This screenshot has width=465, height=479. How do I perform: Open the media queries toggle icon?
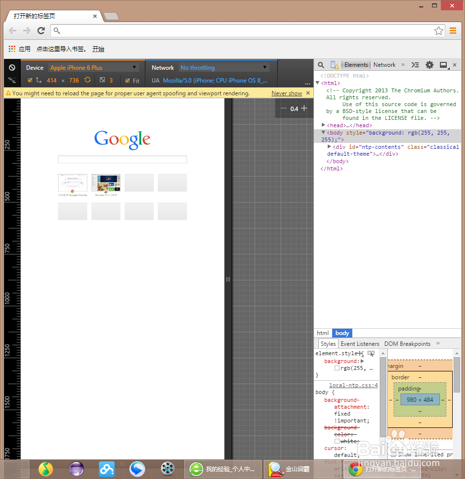(12, 81)
